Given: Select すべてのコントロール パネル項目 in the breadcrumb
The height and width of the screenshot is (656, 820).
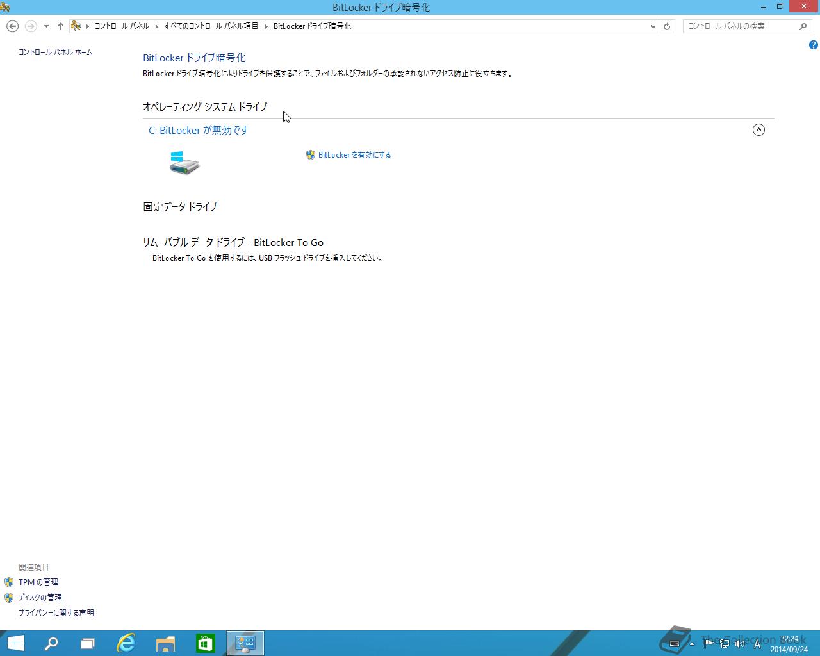Looking at the screenshot, I should coord(211,26).
